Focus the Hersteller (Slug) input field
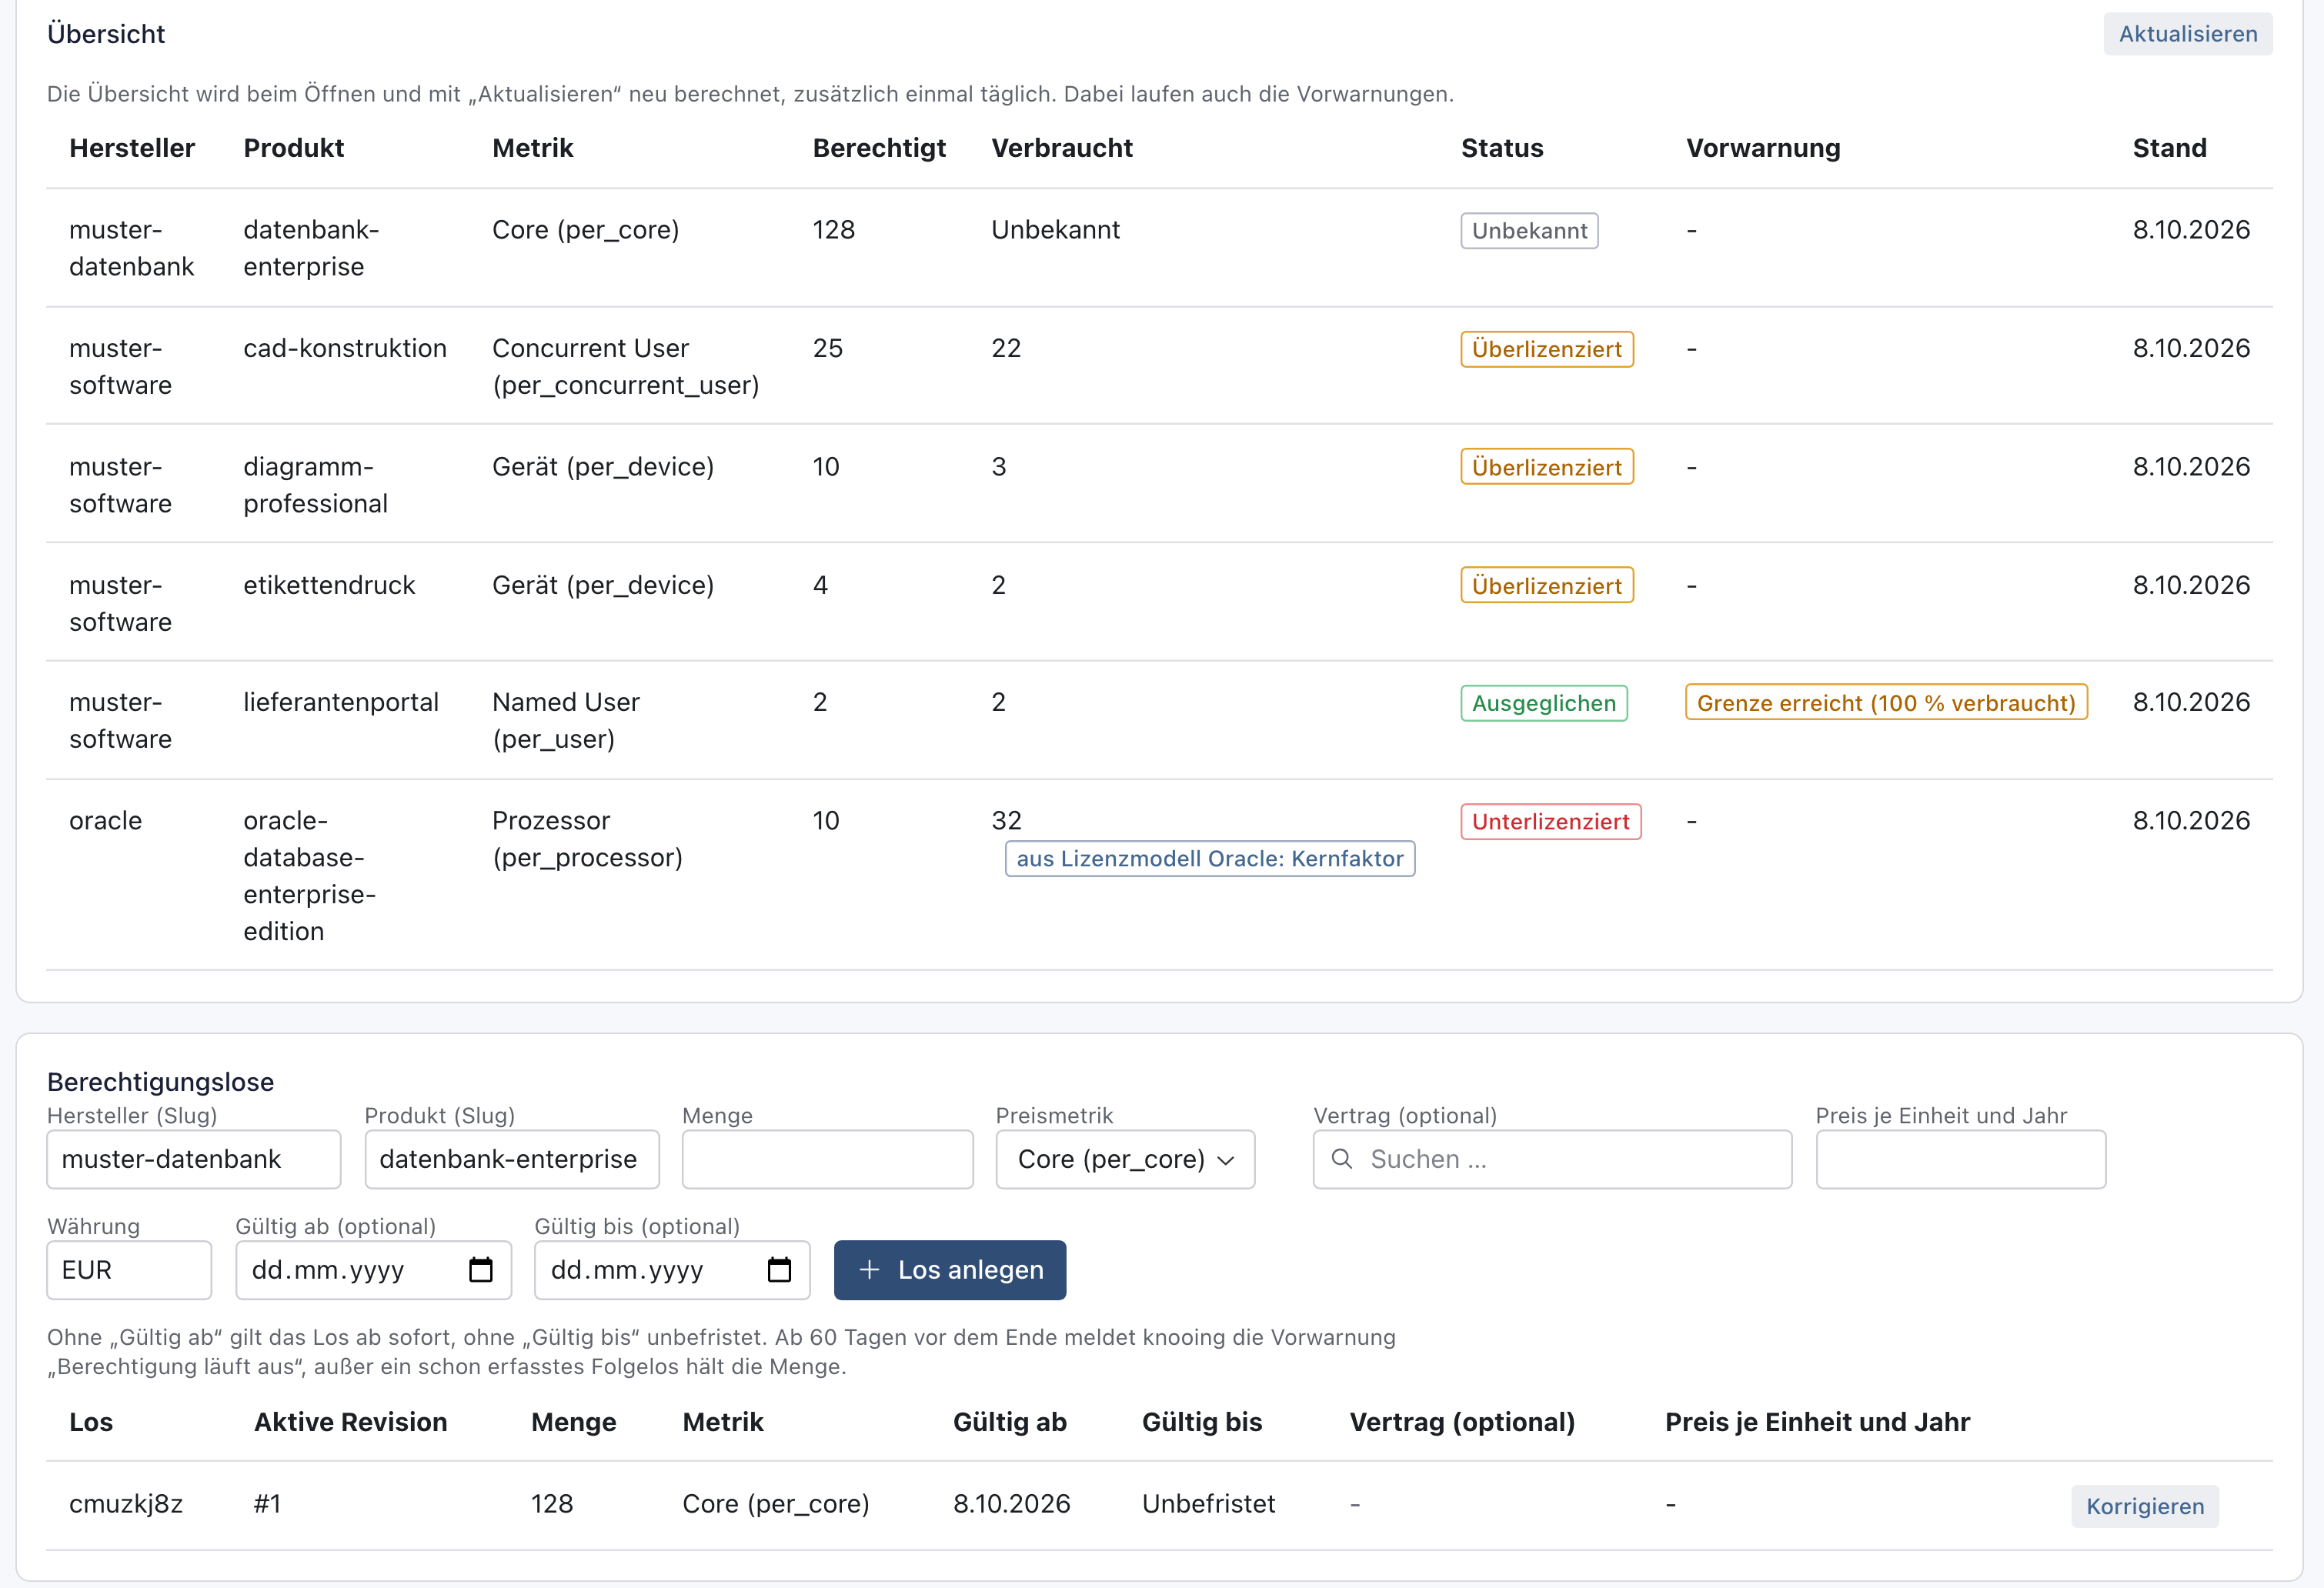2324x1588 pixels. (194, 1159)
